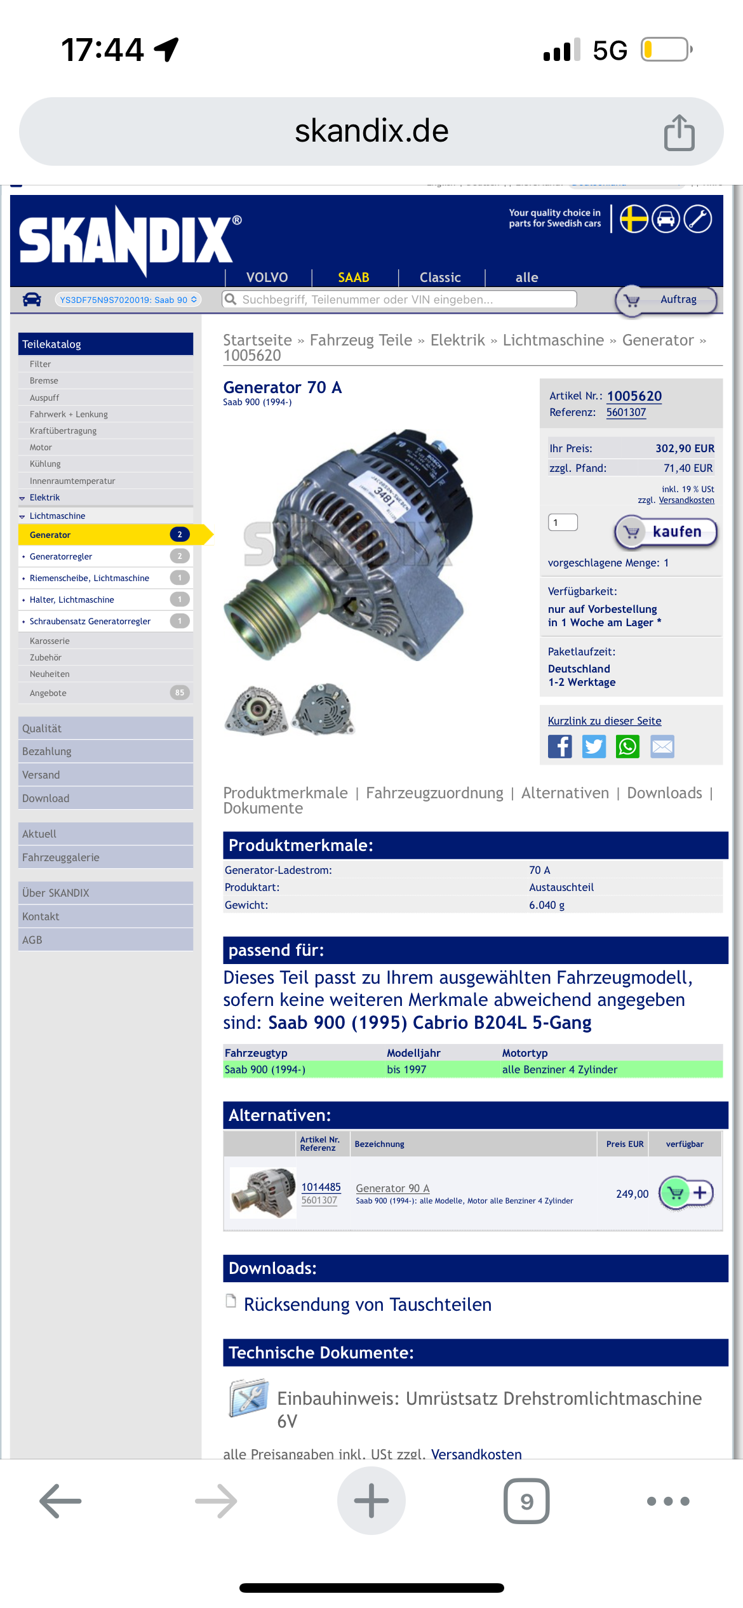
Task: Tap the skandix.de address bar
Action: coord(371,131)
